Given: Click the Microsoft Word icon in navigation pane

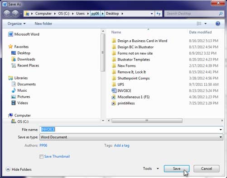Looking at the screenshot, I should coord(10,34).
